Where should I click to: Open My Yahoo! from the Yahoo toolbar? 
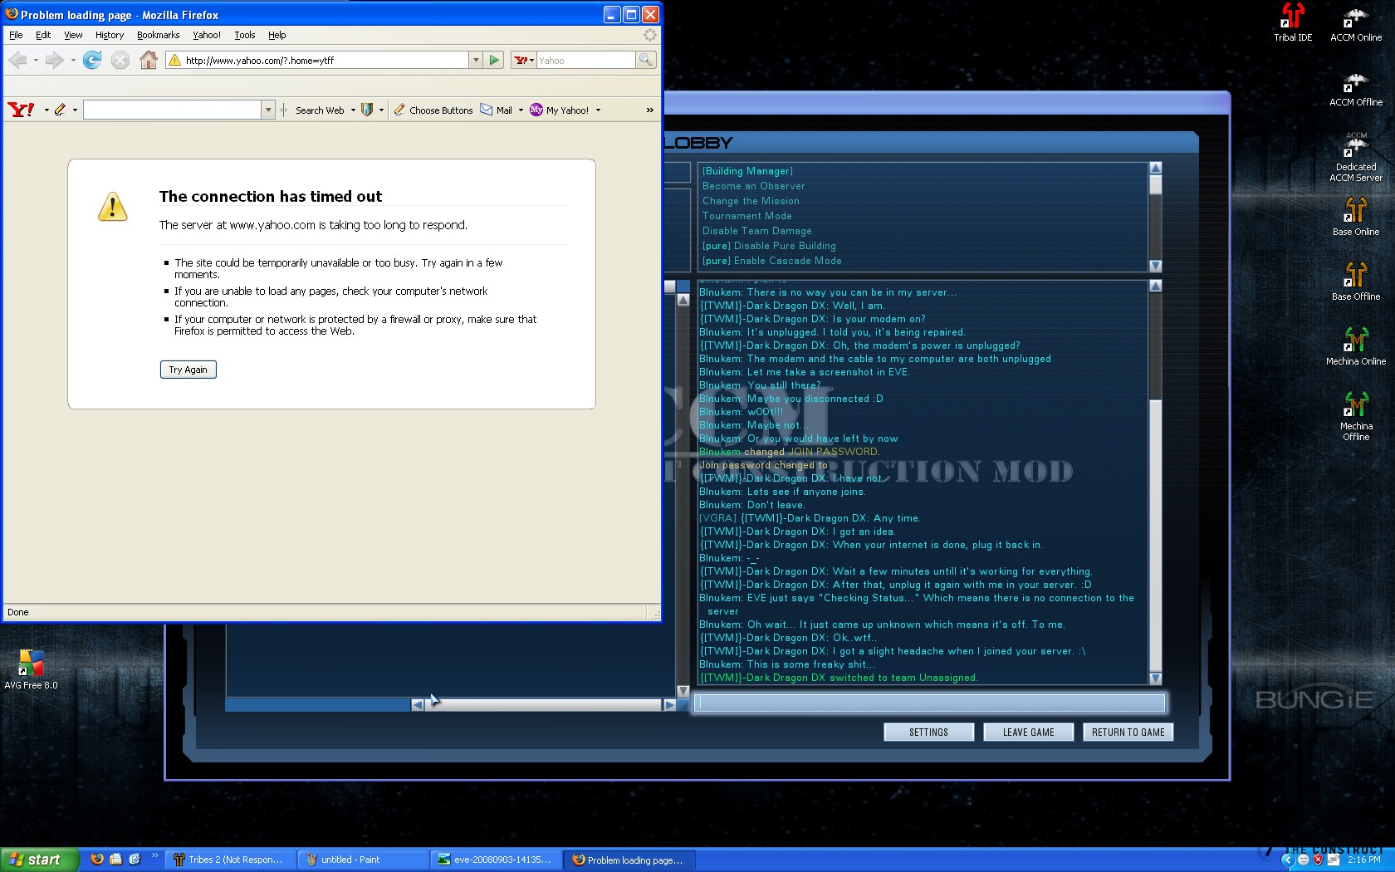[x=560, y=110]
